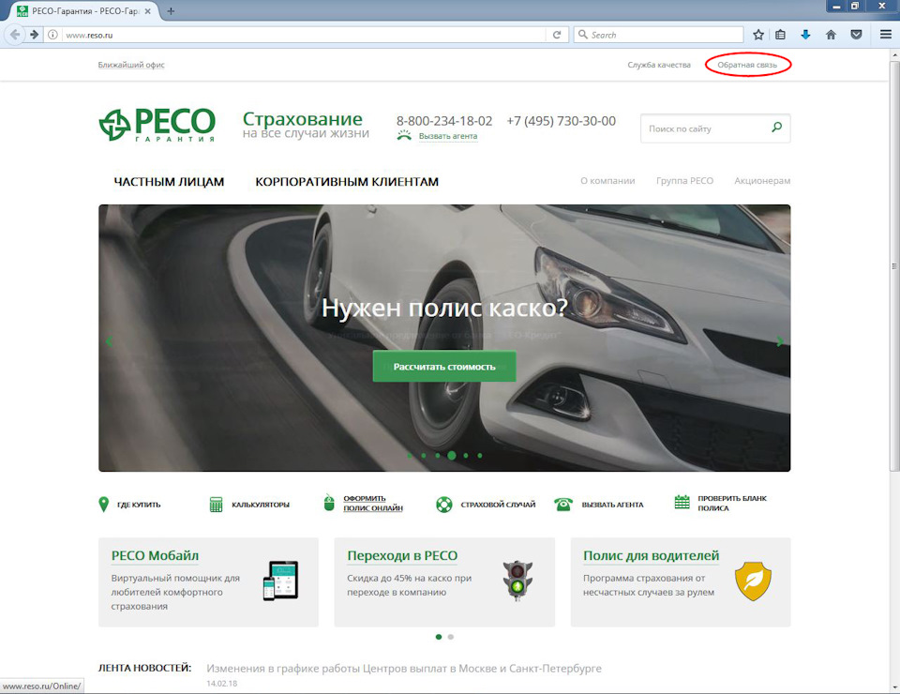The image size is (900, 694).
Task: Open the Полис для водителей card heading
Action: [651, 555]
